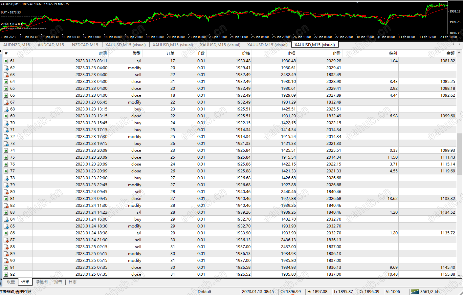Open the 日志 tester tab

click(x=73, y=282)
